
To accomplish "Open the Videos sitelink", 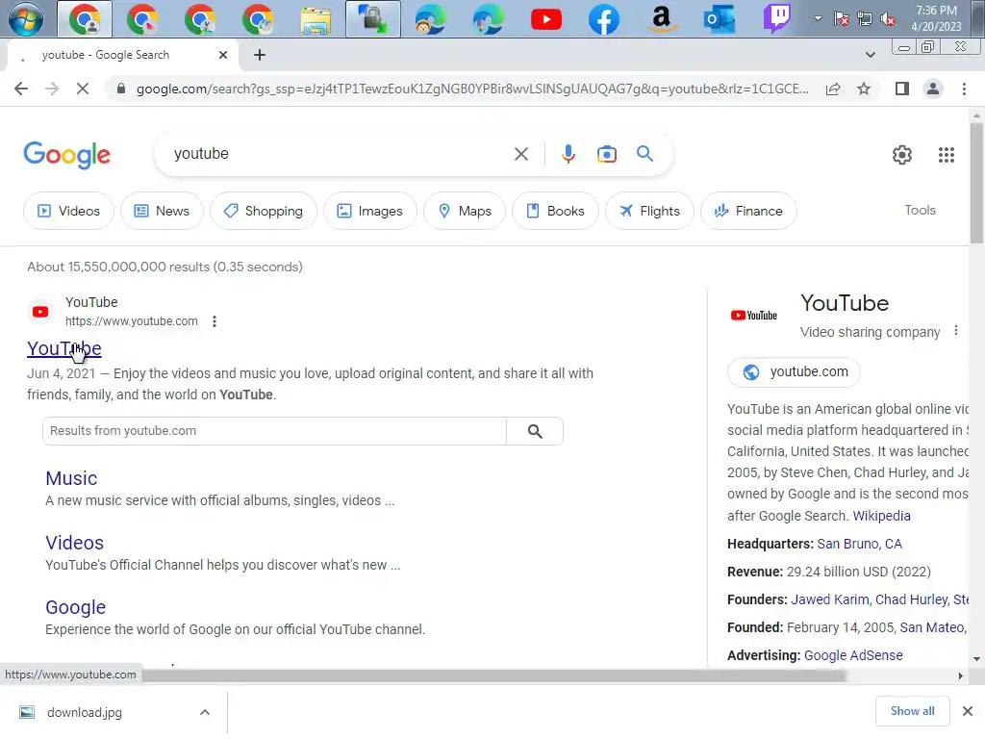I will [x=74, y=543].
